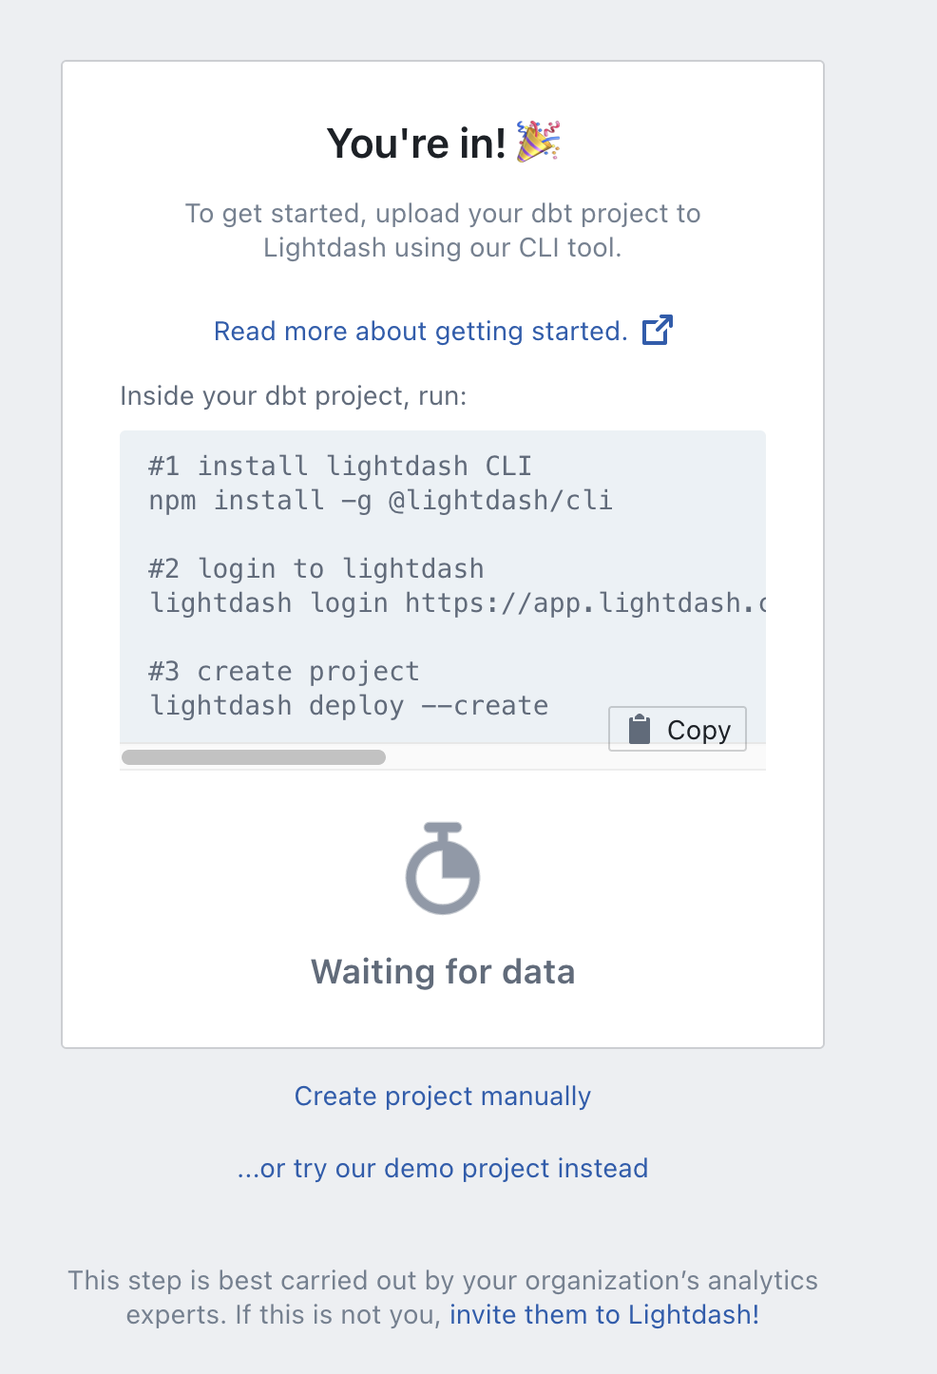Click the external-link icon beside getting started link
937x1374 pixels.
point(656,330)
